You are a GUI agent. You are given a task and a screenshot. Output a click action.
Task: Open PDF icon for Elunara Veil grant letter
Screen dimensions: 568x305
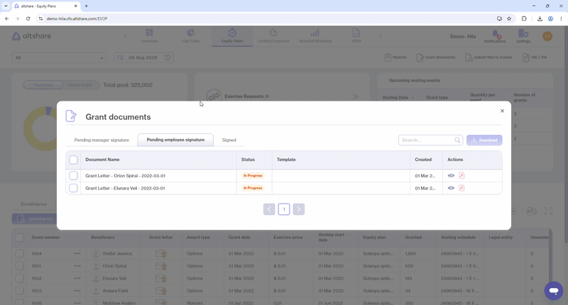pyautogui.click(x=461, y=188)
